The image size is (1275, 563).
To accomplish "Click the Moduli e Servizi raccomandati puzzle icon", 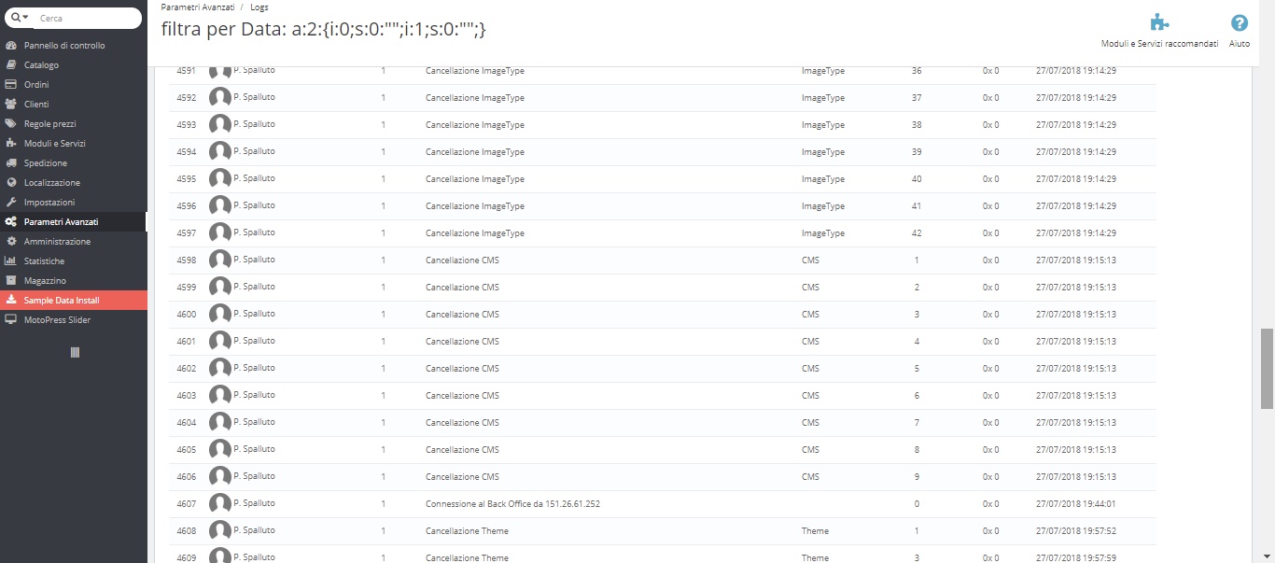I will tap(1159, 23).
